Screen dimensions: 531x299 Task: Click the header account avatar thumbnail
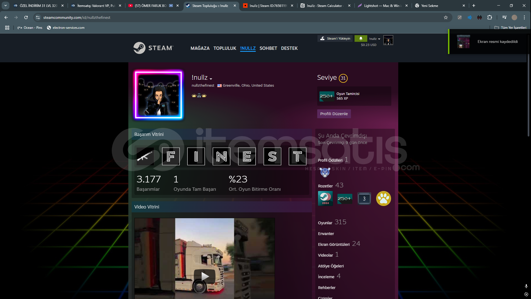tap(388, 40)
